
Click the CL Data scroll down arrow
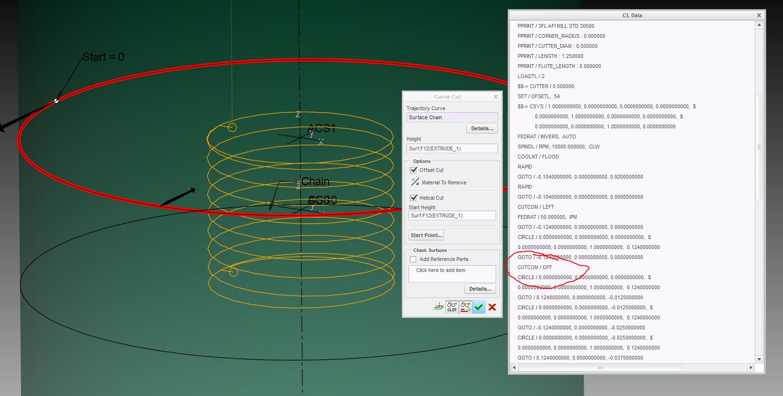759,359
